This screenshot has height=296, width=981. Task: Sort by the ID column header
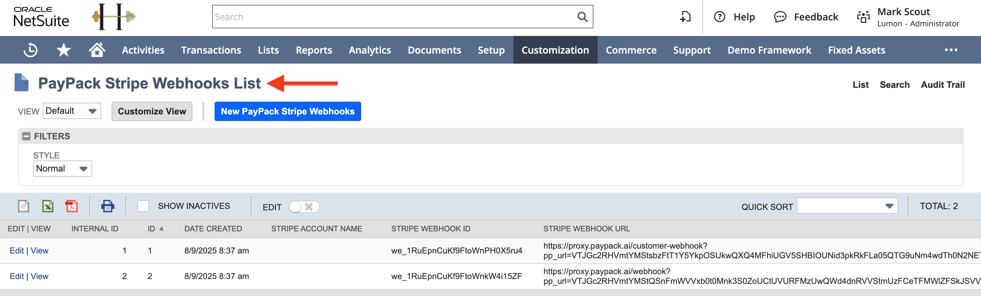(151, 229)
